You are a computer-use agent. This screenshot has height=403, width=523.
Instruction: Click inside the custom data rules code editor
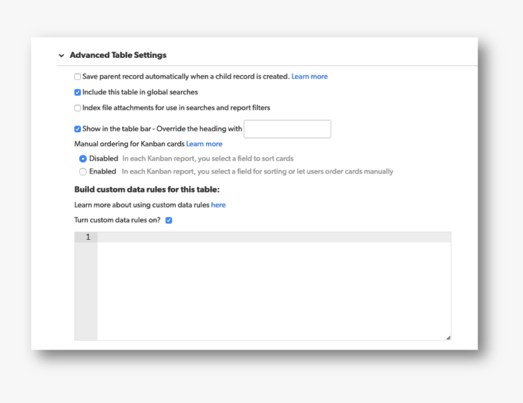click(274, 286)
